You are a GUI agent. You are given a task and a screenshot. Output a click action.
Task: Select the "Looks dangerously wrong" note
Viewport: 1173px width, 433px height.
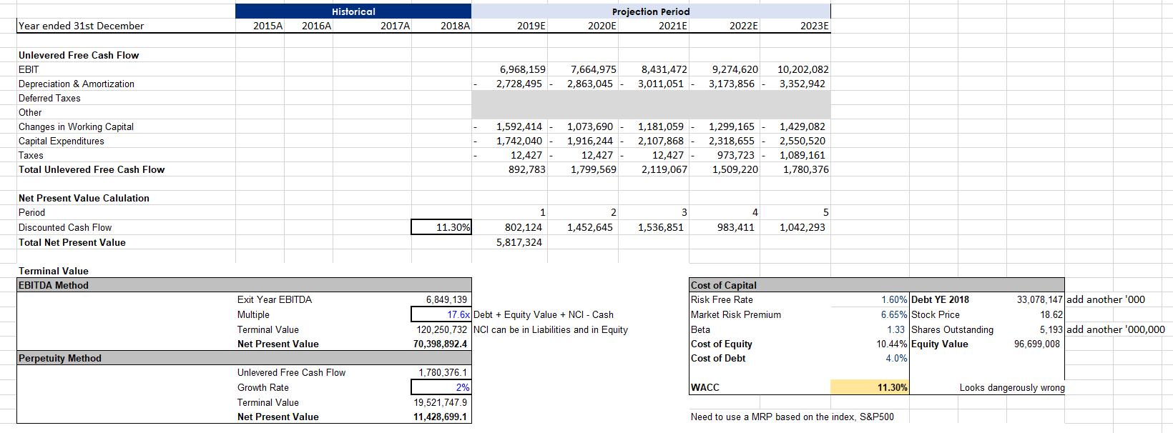pos(1011,387)
